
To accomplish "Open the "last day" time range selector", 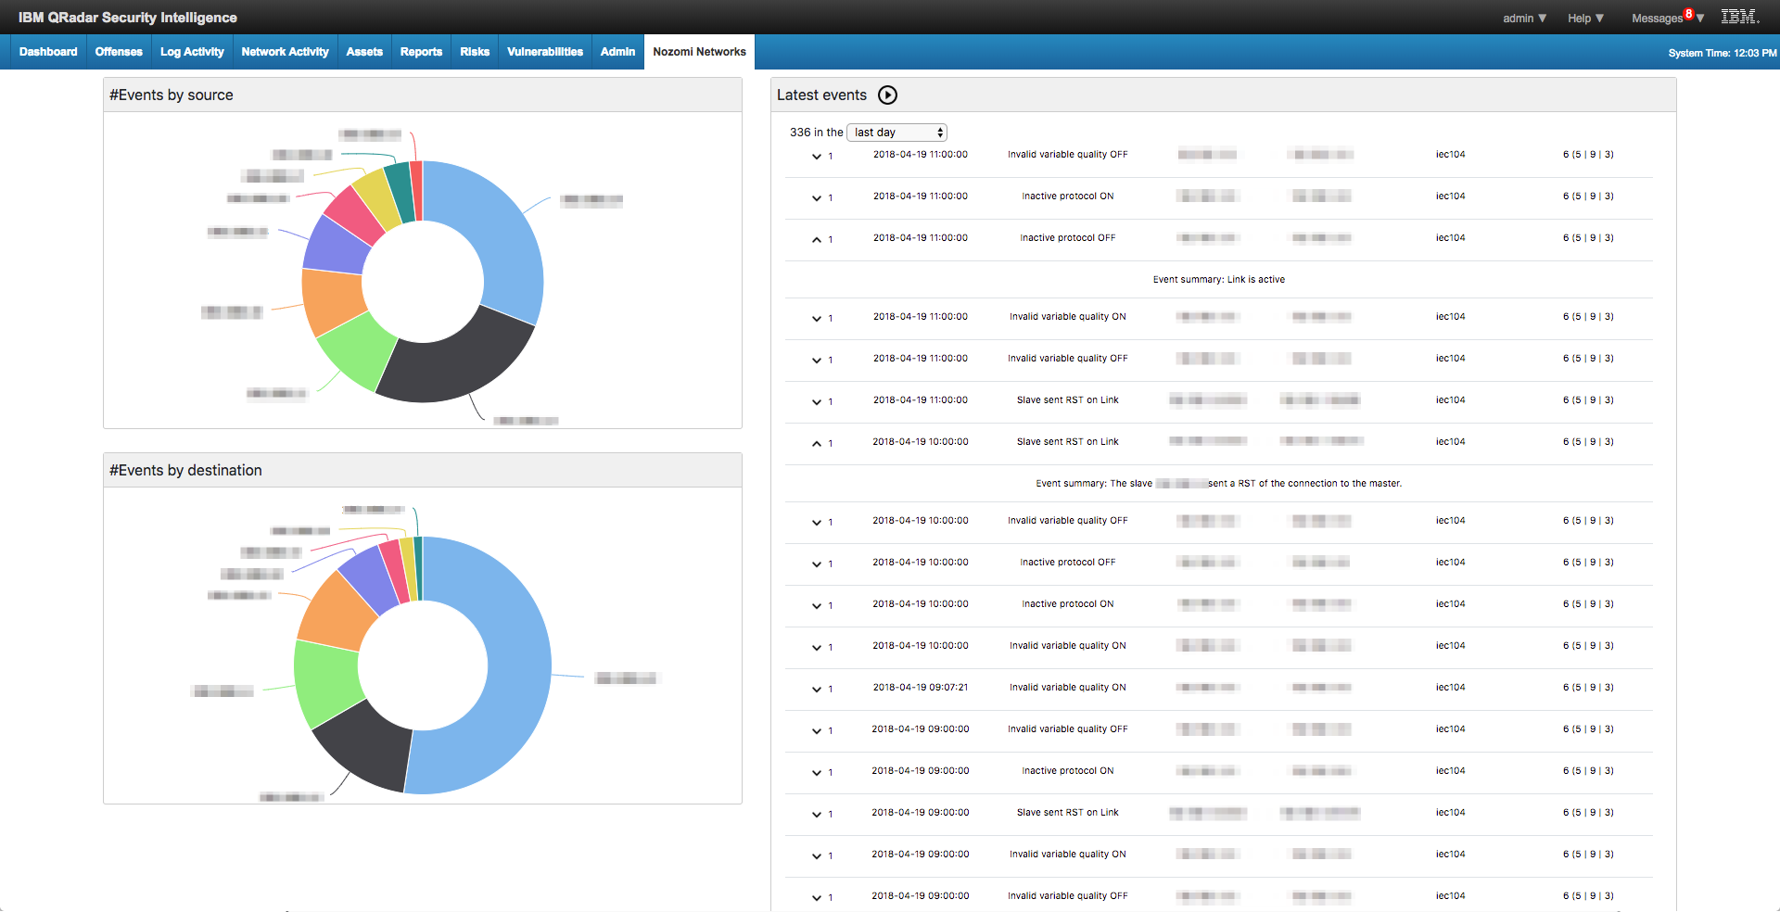I will click(896, 132).
